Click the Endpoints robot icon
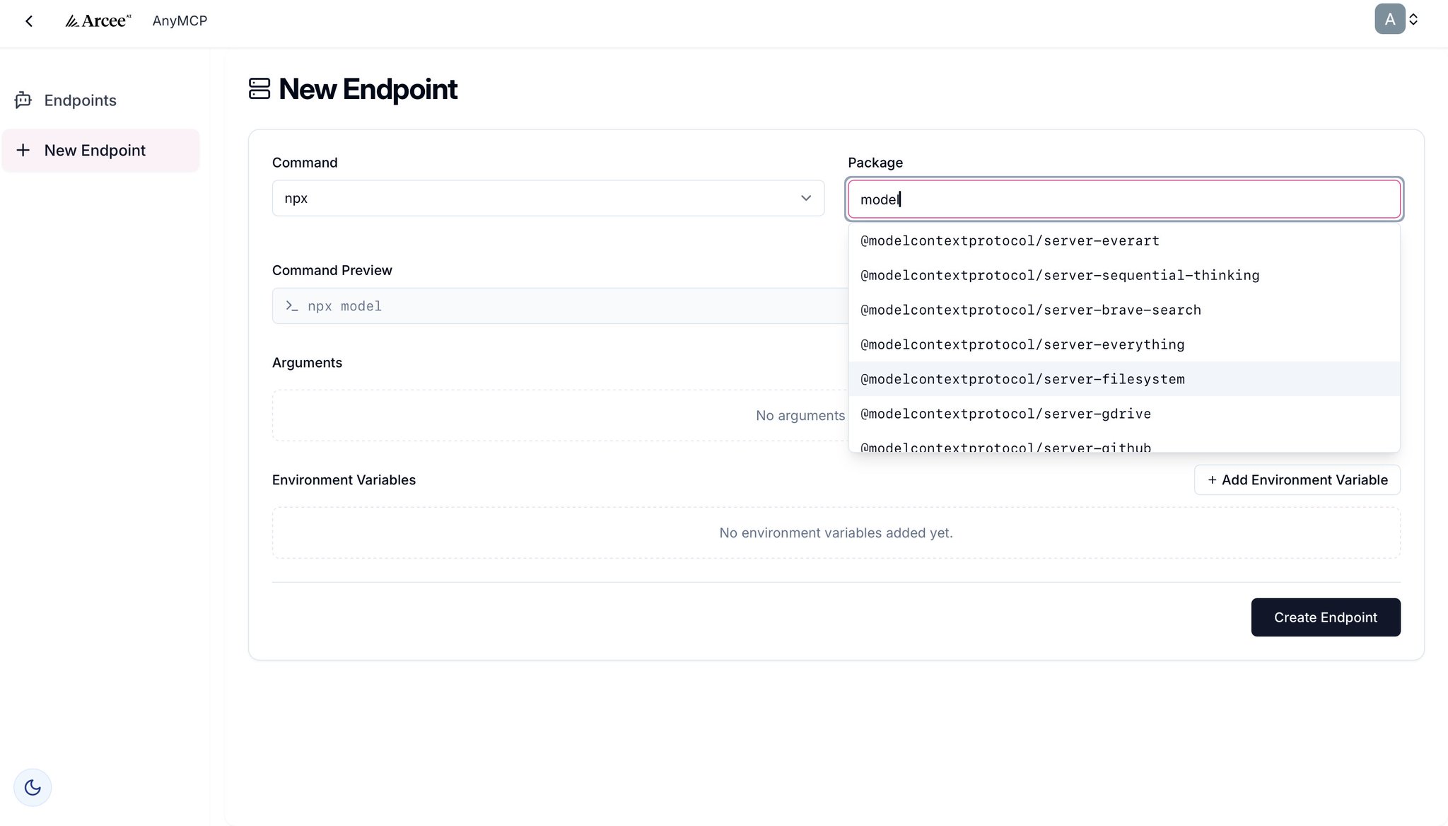 [x=23, y=100]
